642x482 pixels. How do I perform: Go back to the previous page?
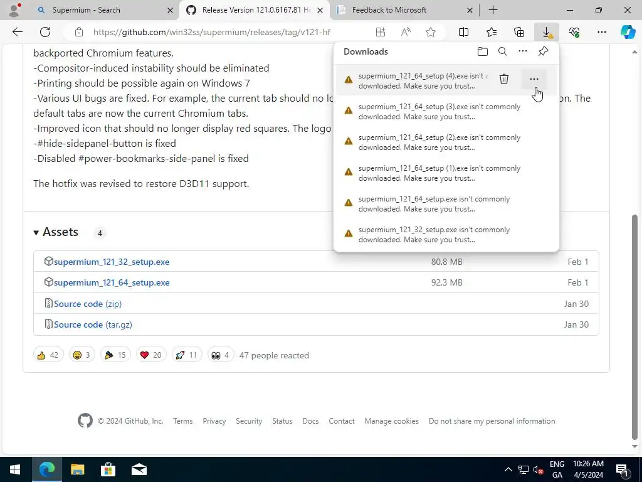17,32
